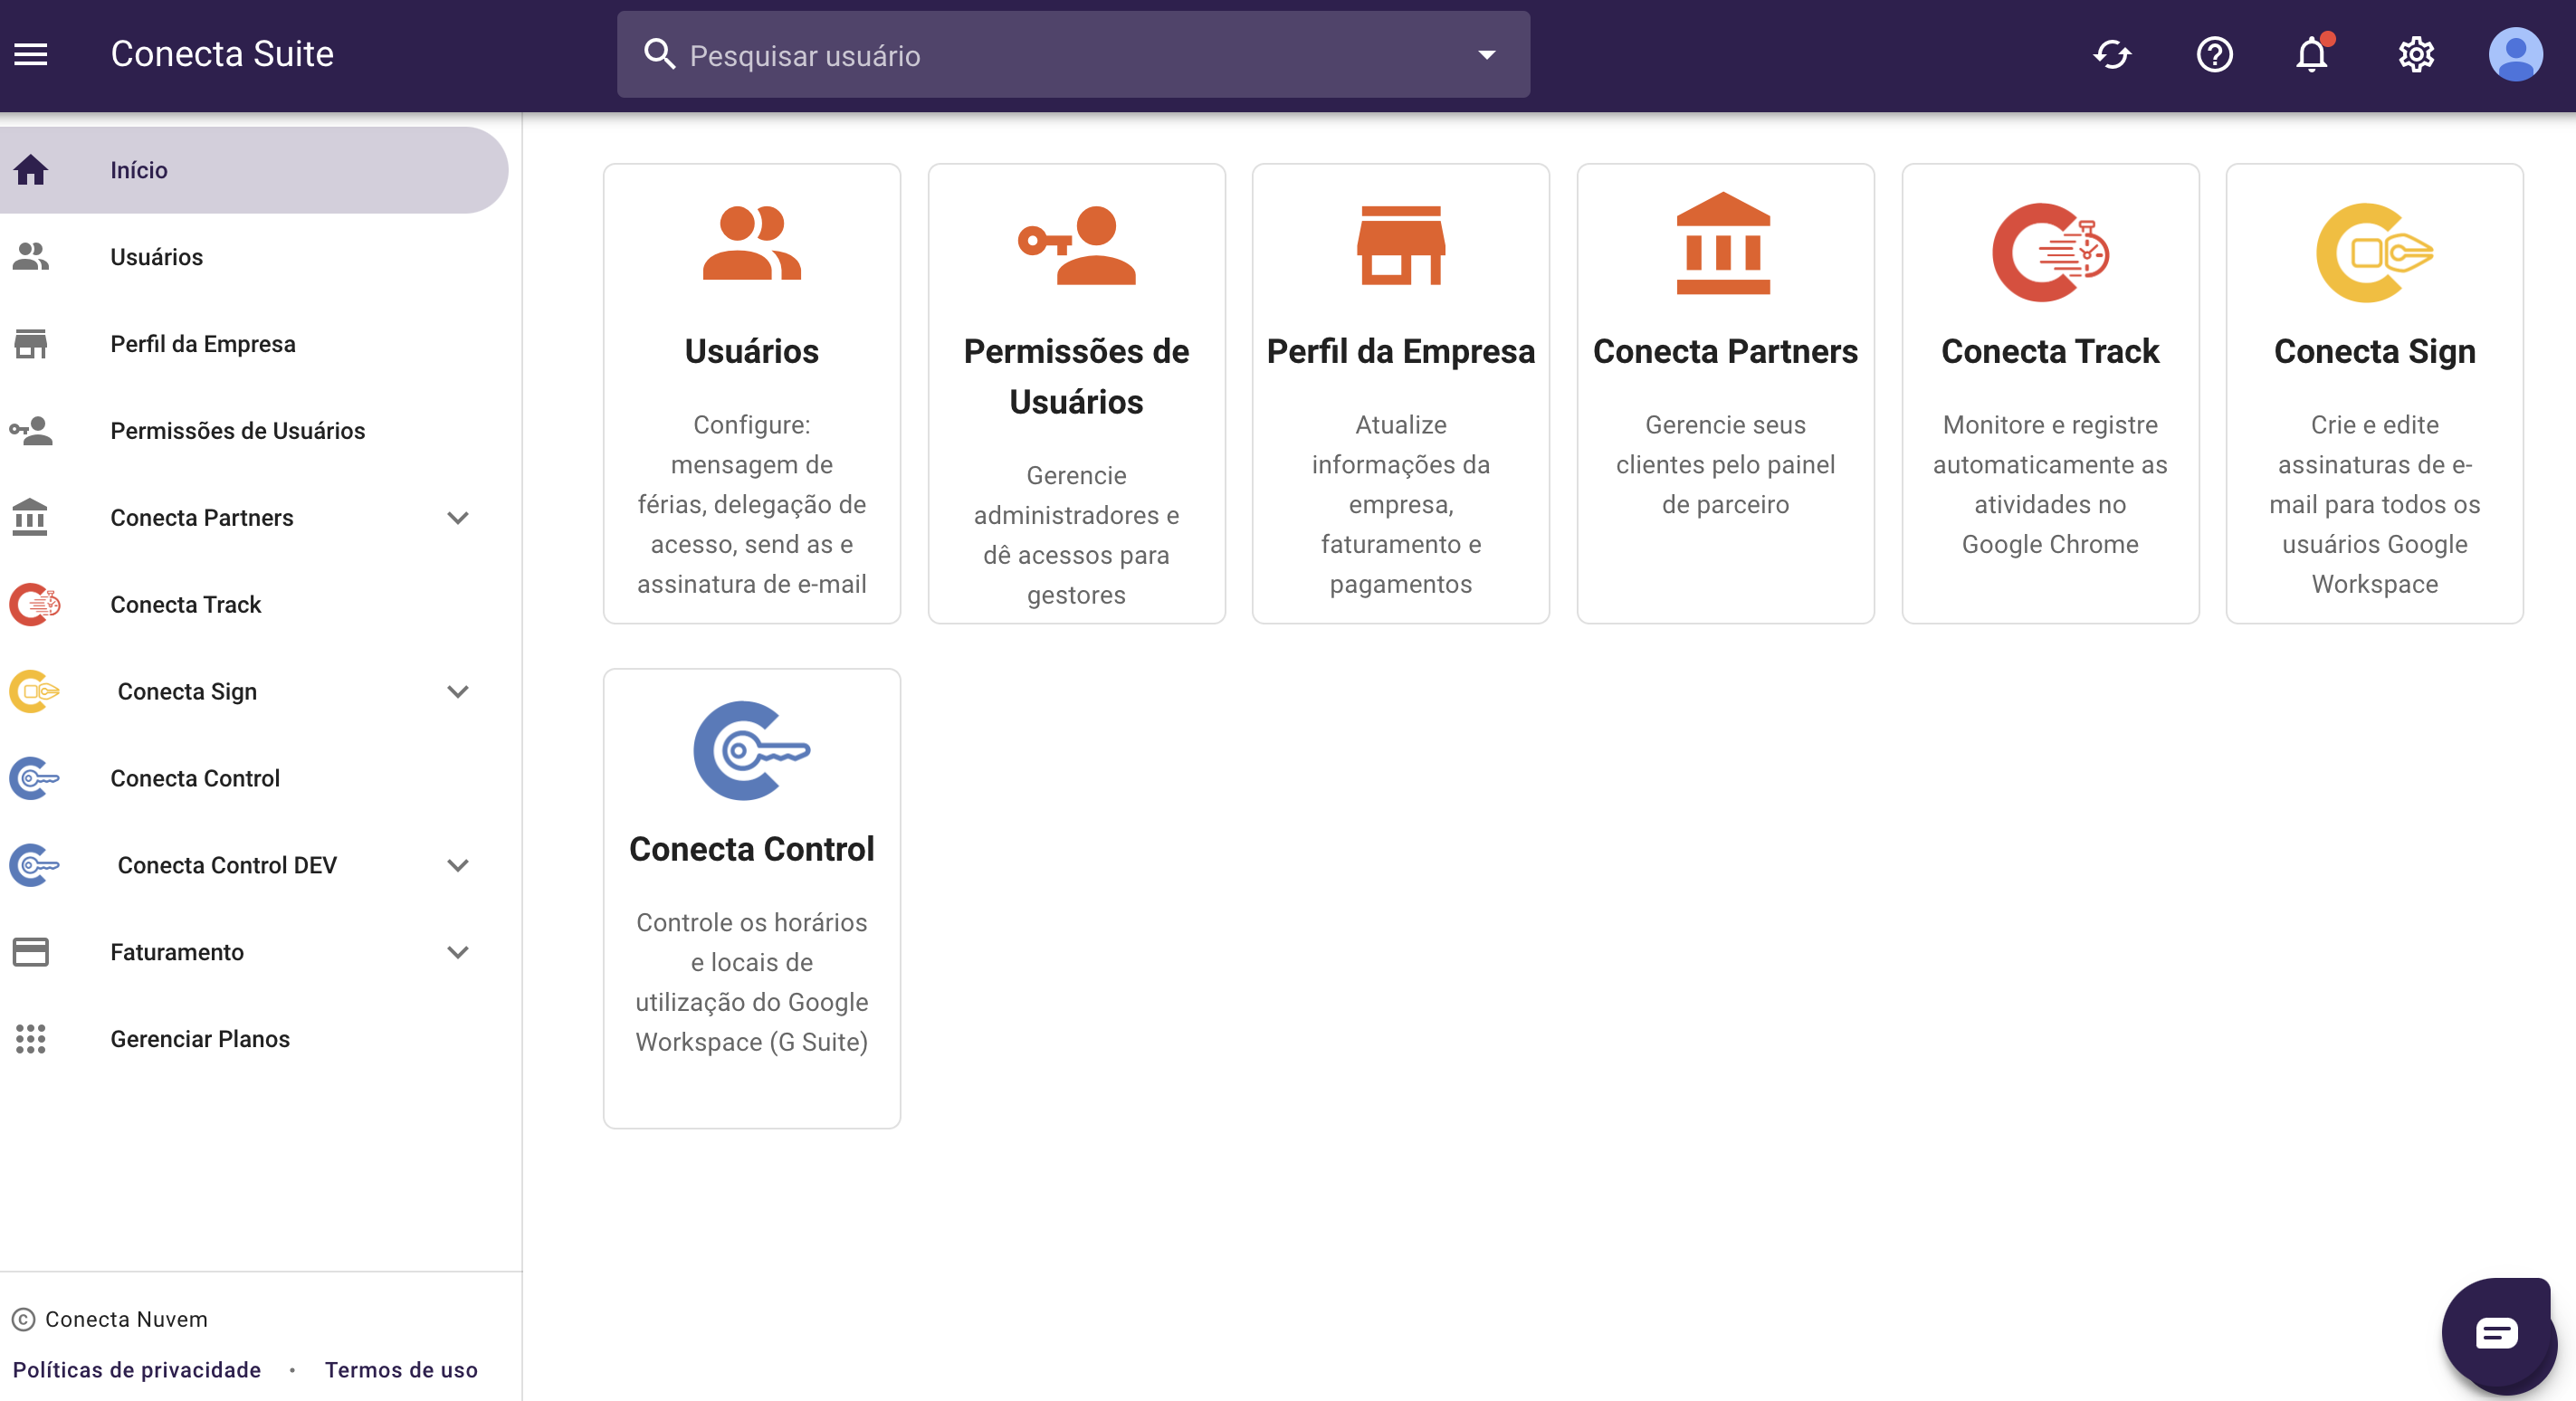Image resolution: width=2576 pixels, height=1401 pixels.
Task: Expand the Conecta Sign sidebar submenu
Action: coord(458,692)
